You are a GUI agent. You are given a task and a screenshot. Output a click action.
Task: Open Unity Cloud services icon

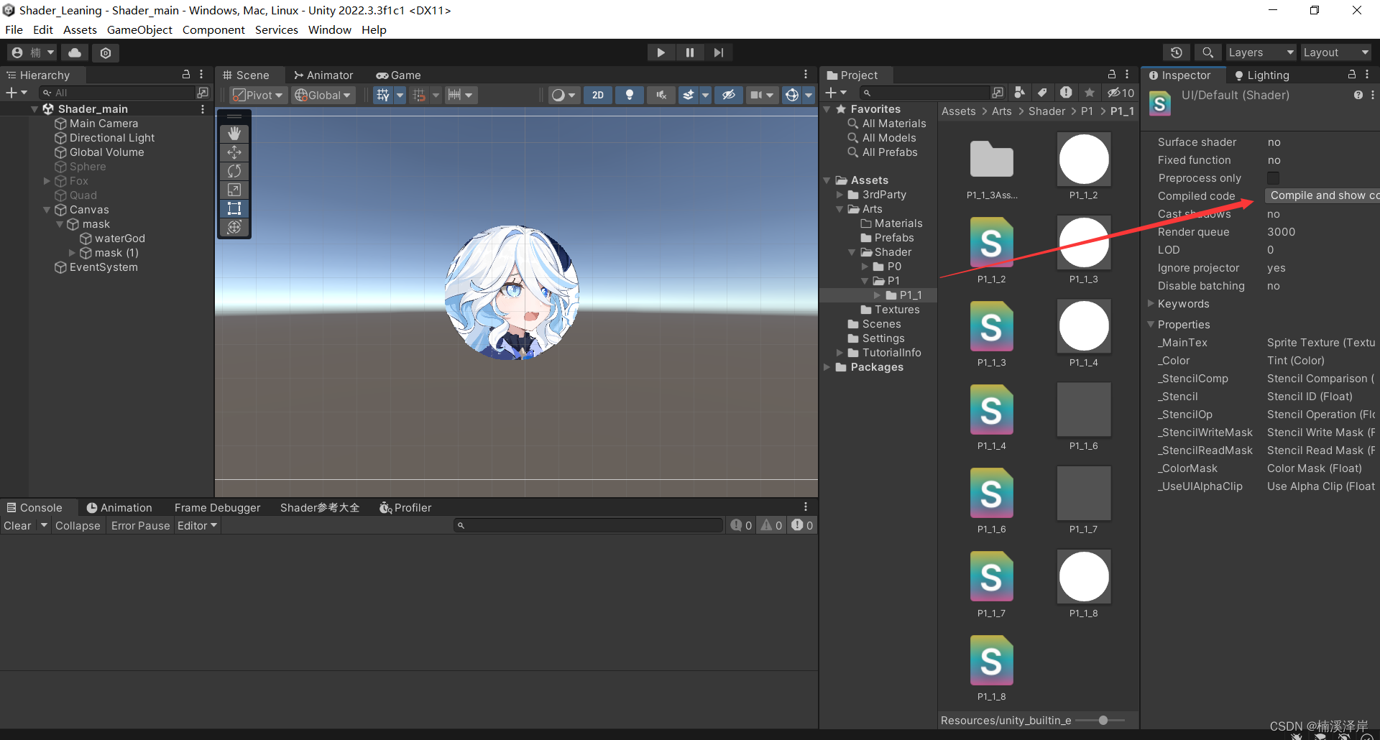click(75, 52)
